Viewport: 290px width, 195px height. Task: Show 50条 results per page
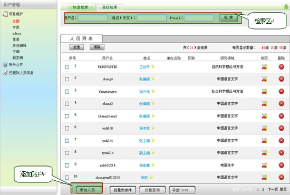click(283, 47)
